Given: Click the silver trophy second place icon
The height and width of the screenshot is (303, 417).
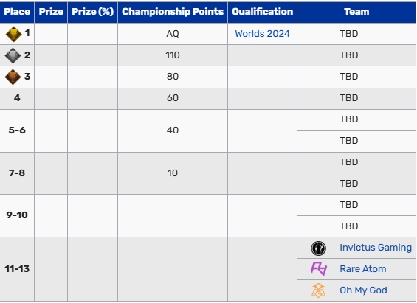Looking at the screenshot, I should pos(13,55).
